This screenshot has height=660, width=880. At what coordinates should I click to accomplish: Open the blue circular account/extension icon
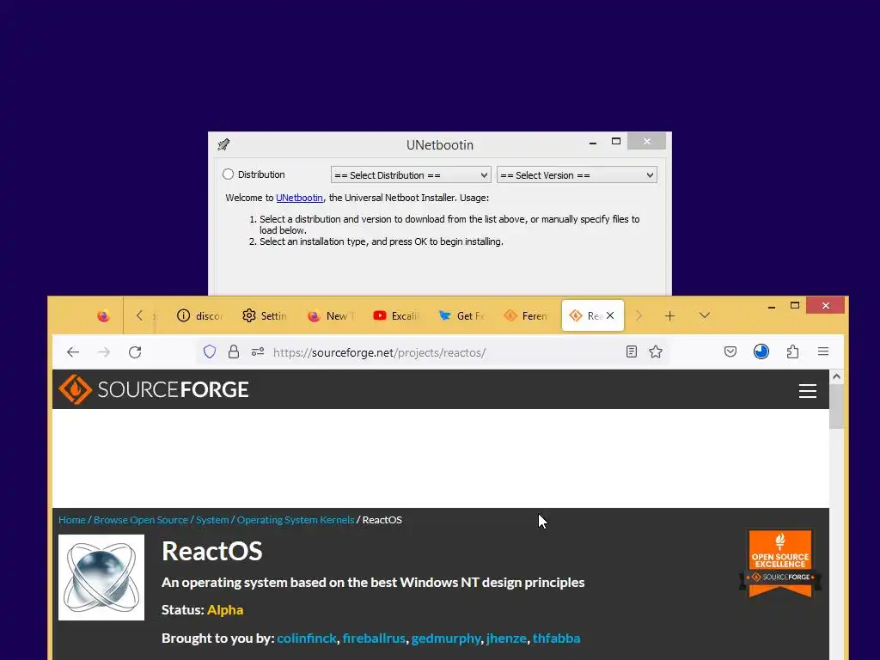[x=761, y=351]
